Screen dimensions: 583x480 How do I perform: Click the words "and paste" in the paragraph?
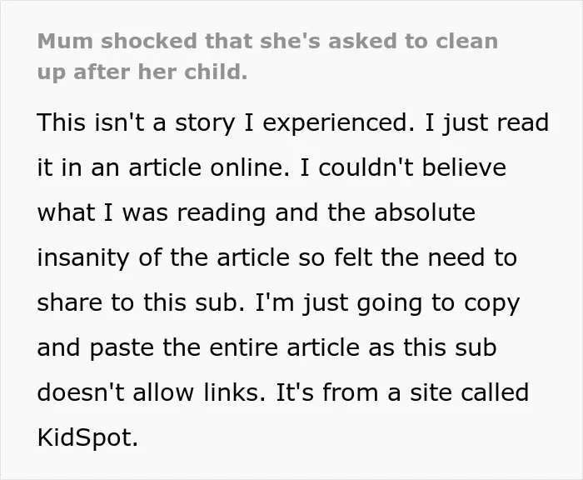96,348
